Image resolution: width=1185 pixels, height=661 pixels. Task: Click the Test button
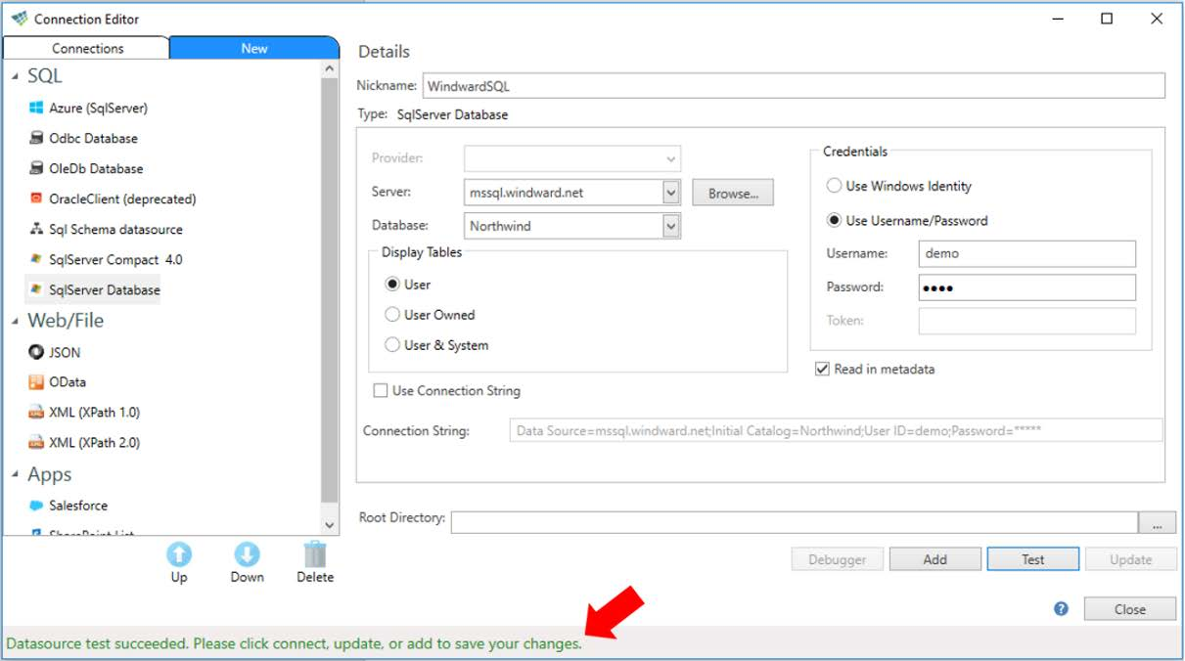1033,559
